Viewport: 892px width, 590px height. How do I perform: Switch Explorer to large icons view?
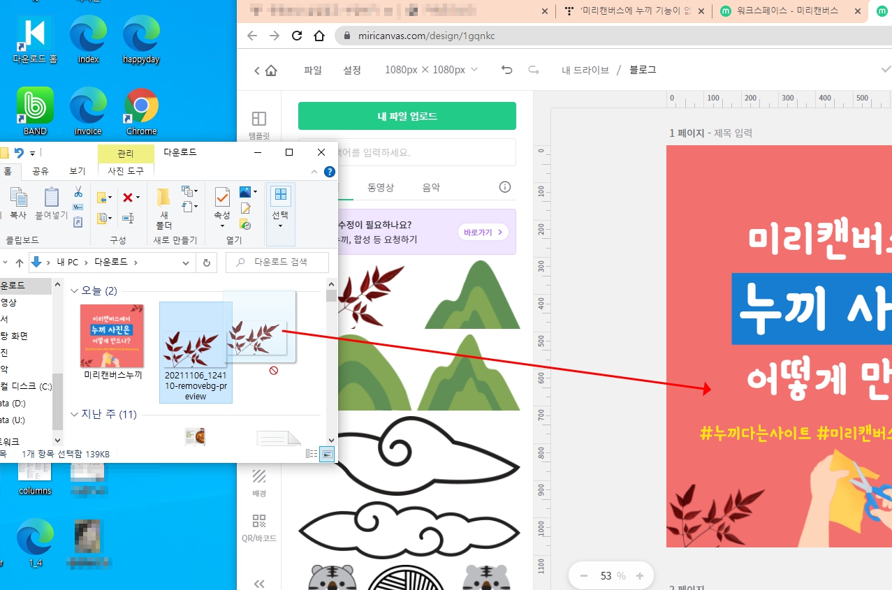click(x=326, y=455)
